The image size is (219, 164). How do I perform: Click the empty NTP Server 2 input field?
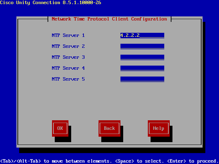[x=142, y=46]
